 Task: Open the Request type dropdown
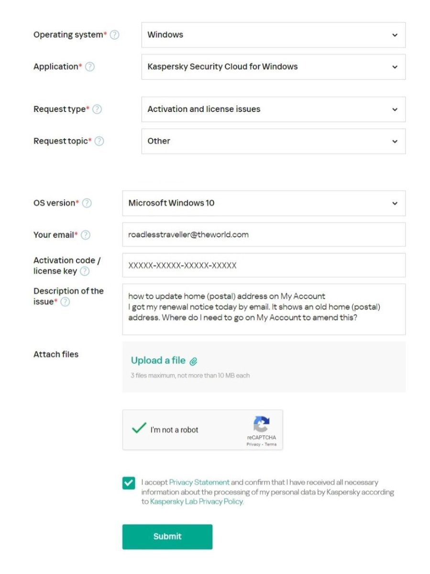point(273,110)
